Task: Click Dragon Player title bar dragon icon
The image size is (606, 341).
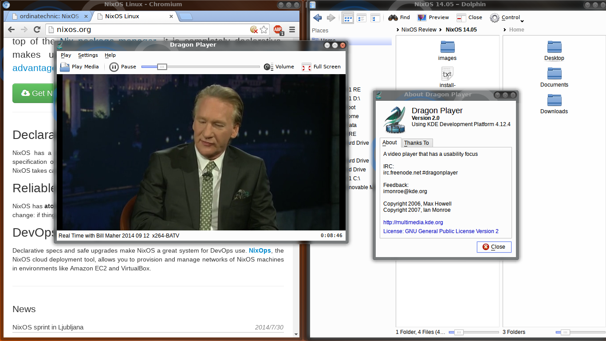Action: pos(60,45)
